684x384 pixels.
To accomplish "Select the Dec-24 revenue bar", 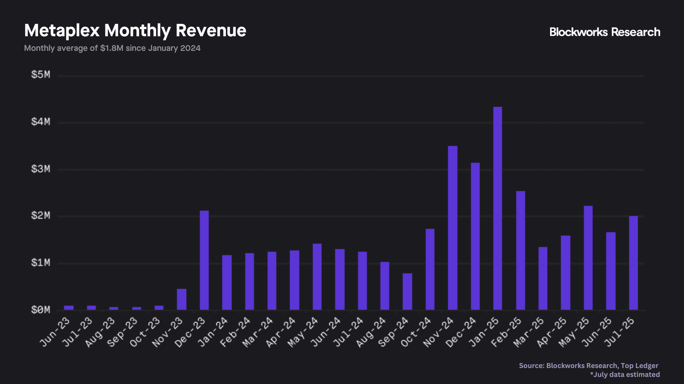I will (x=475, y=236).
